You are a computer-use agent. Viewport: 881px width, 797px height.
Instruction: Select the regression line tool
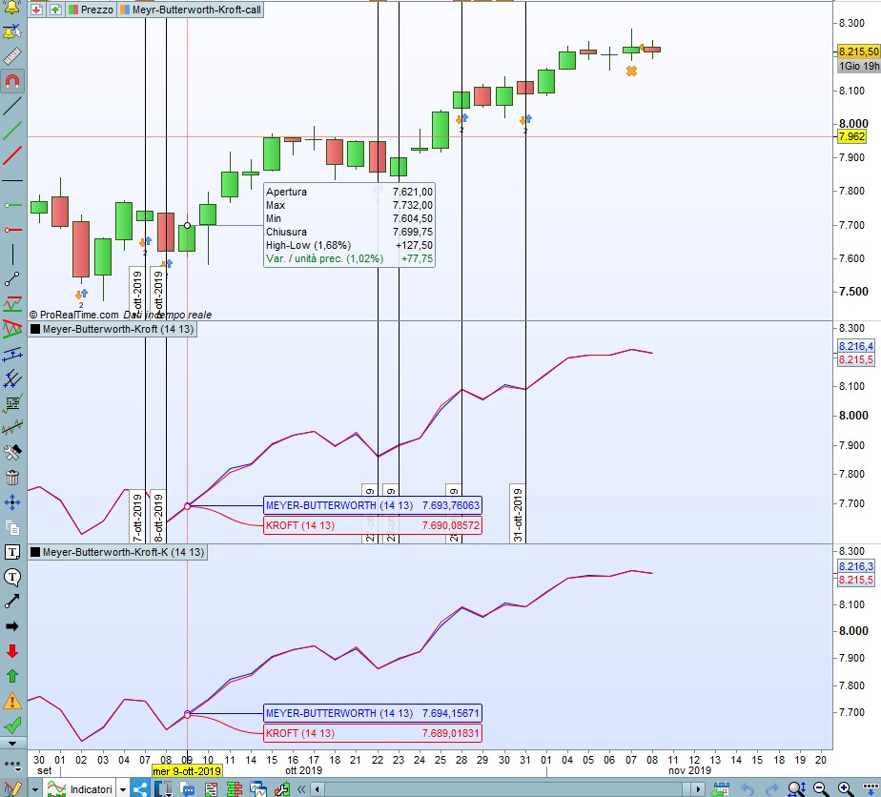(x=11, y=428)
